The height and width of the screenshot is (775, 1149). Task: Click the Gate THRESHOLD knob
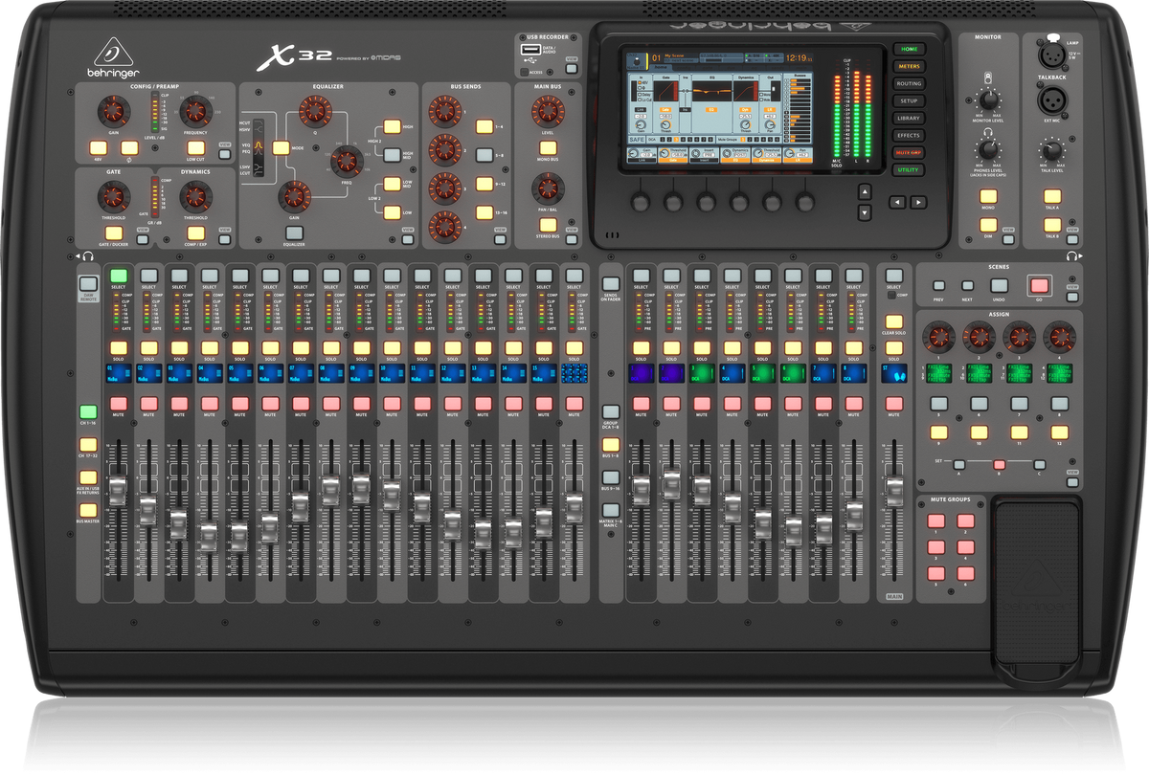113,197
